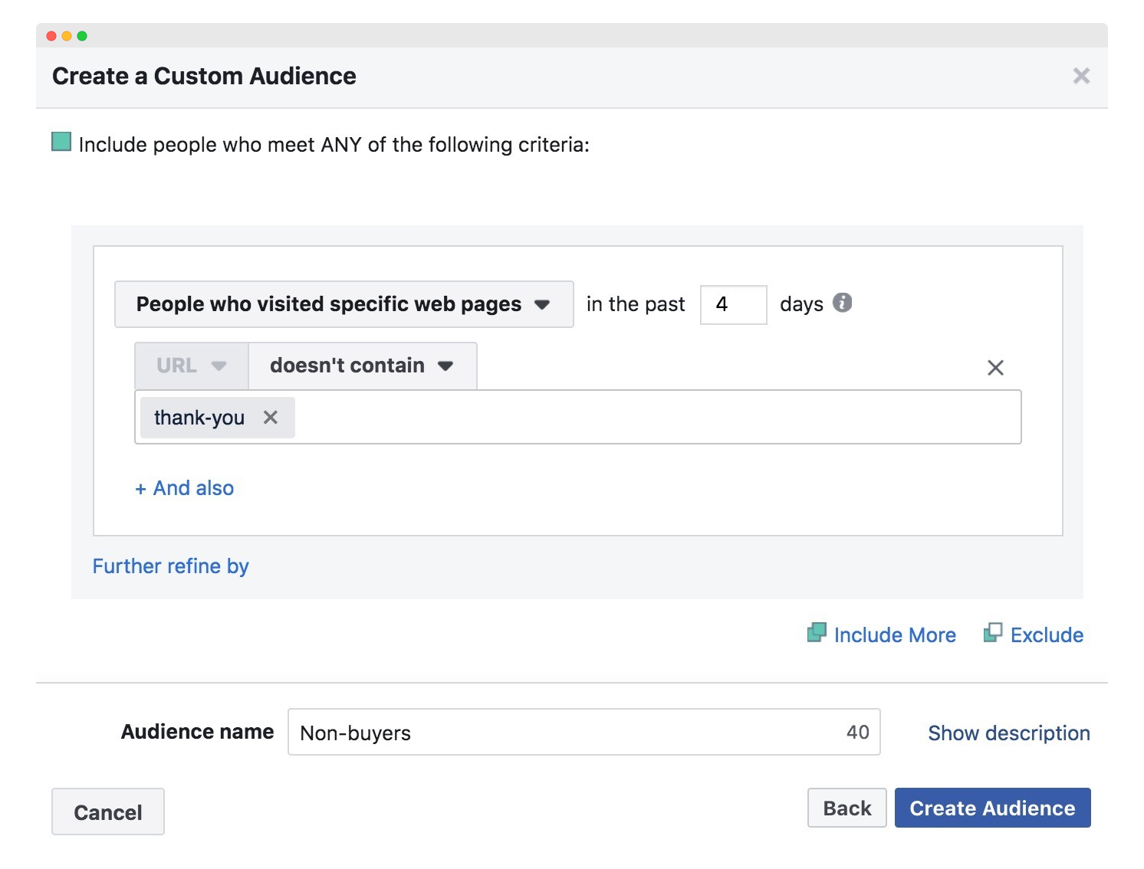The image size is (1144, 869).
Task: Click the Audience name field
Action: click(x=584, y=732)
